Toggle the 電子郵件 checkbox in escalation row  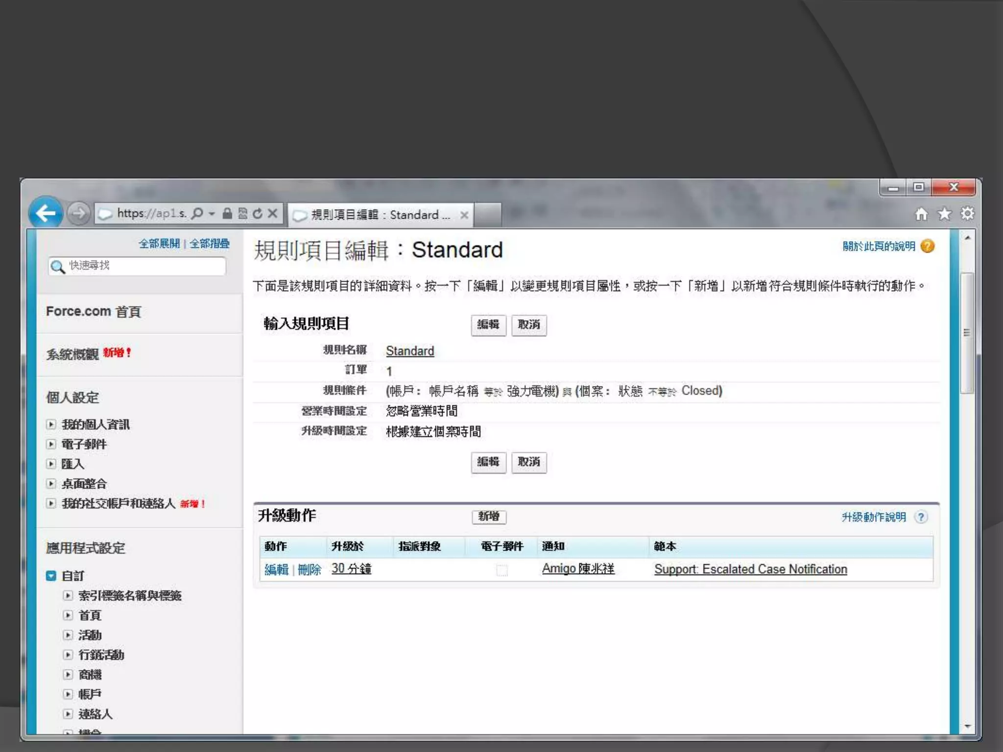[x=501, y=570]
